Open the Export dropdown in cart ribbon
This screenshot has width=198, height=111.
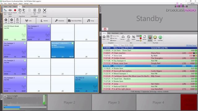tap(39, 11)
